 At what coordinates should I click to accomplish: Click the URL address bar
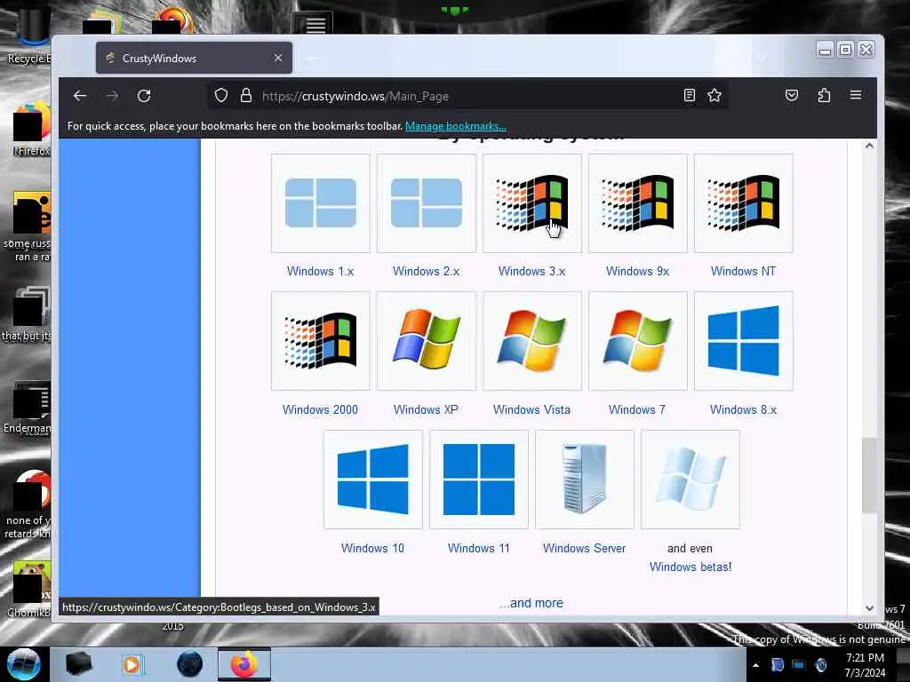click(x=467, y=96)
